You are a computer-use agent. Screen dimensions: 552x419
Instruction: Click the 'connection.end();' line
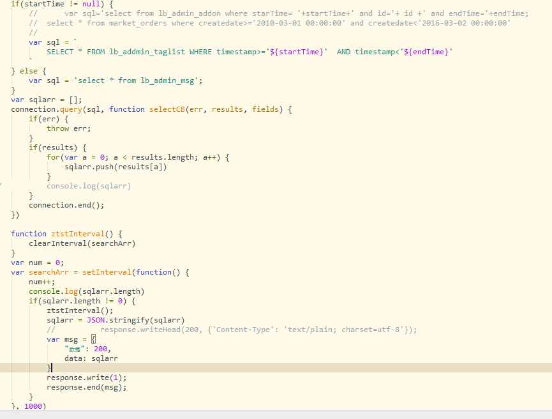(66, 205)
